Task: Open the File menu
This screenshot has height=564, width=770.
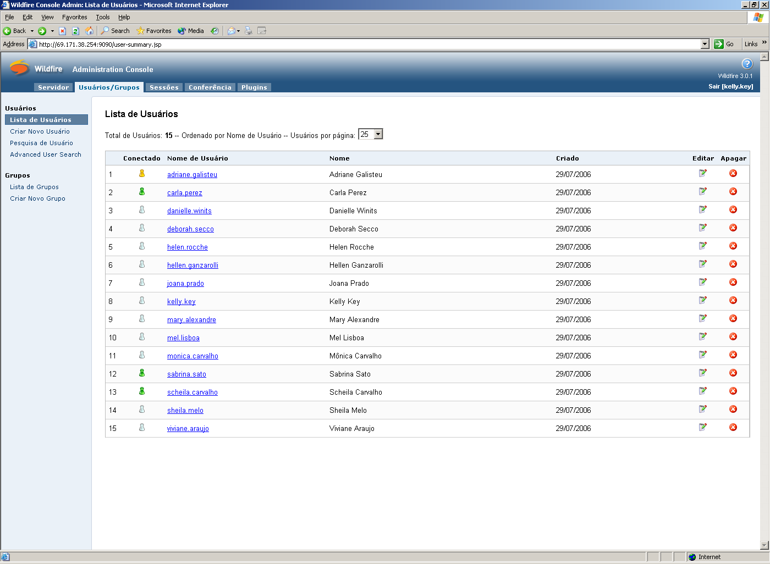Action: [x=9, y=17]
